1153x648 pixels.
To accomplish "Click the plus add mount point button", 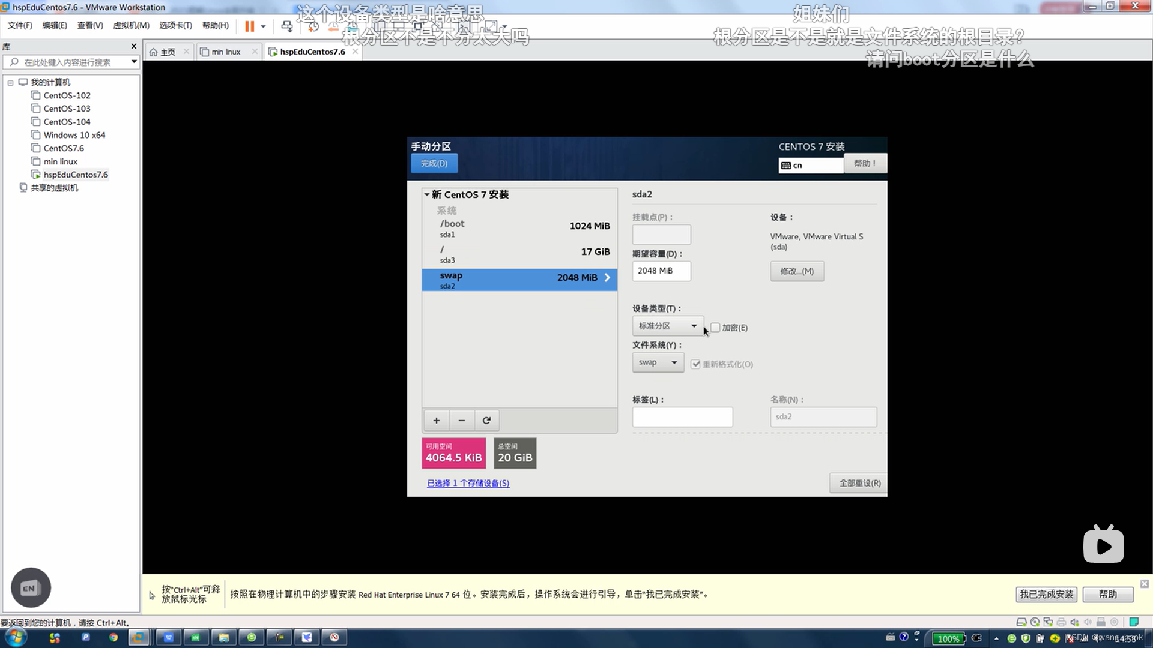I will [437, 421].
